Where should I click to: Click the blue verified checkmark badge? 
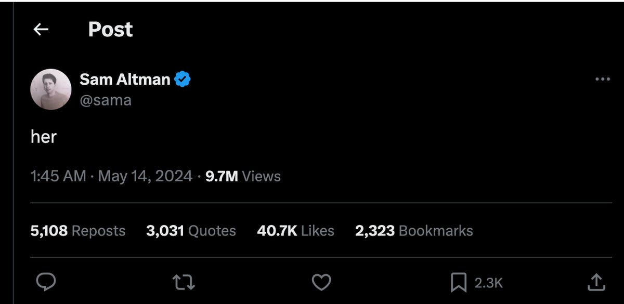(183, 79)
